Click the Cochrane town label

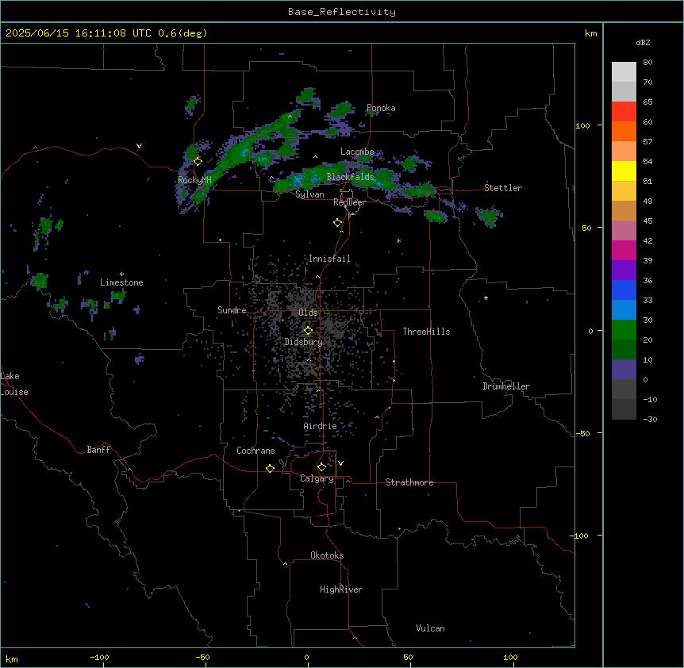[256, 451]
